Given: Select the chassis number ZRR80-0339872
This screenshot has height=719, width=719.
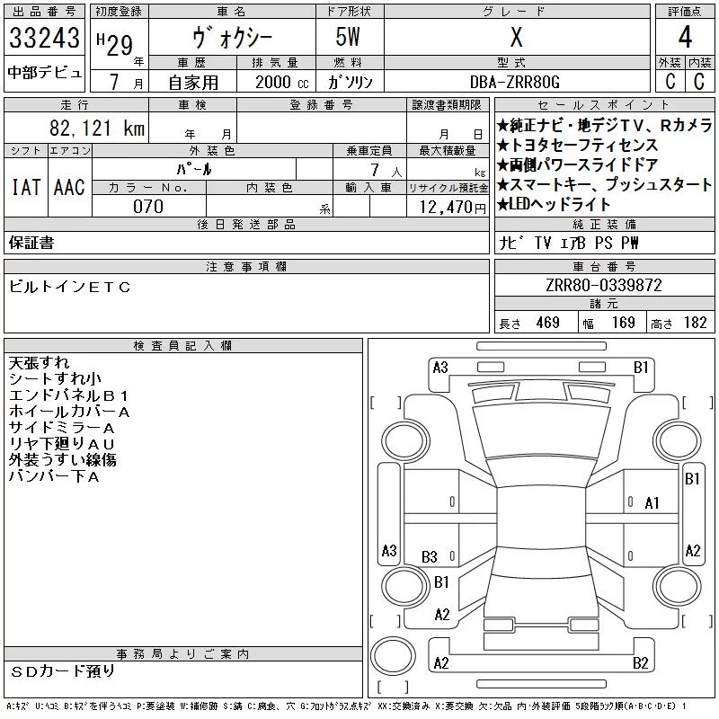Looking at the screenshot, I should (x=604, y=285).
